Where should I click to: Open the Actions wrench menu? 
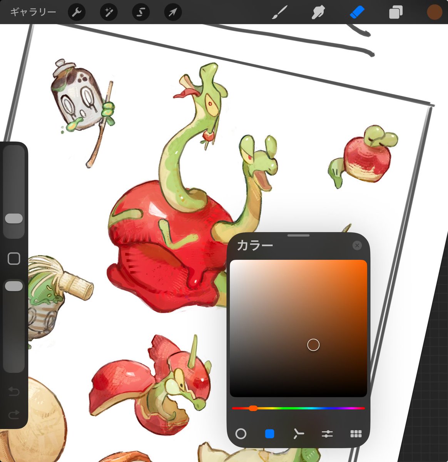point(77,12)
